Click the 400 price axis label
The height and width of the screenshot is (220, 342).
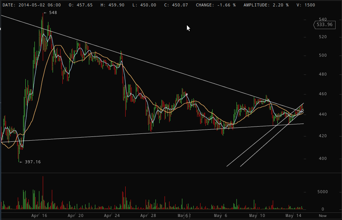tap(323, 158)
